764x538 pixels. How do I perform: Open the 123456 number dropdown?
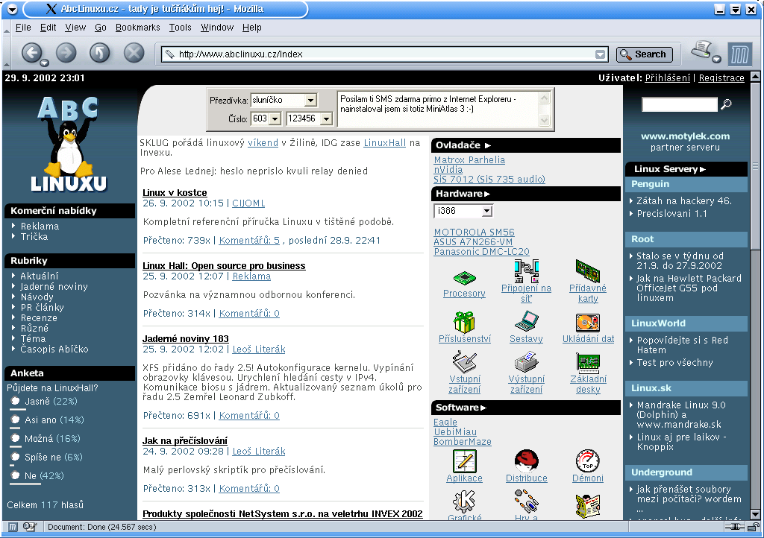coord(326,118)
